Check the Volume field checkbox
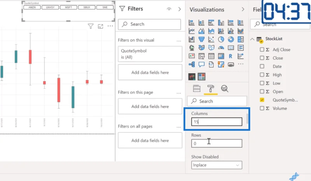The height and width of the screenshot is (181, 311). coord(262,108)
